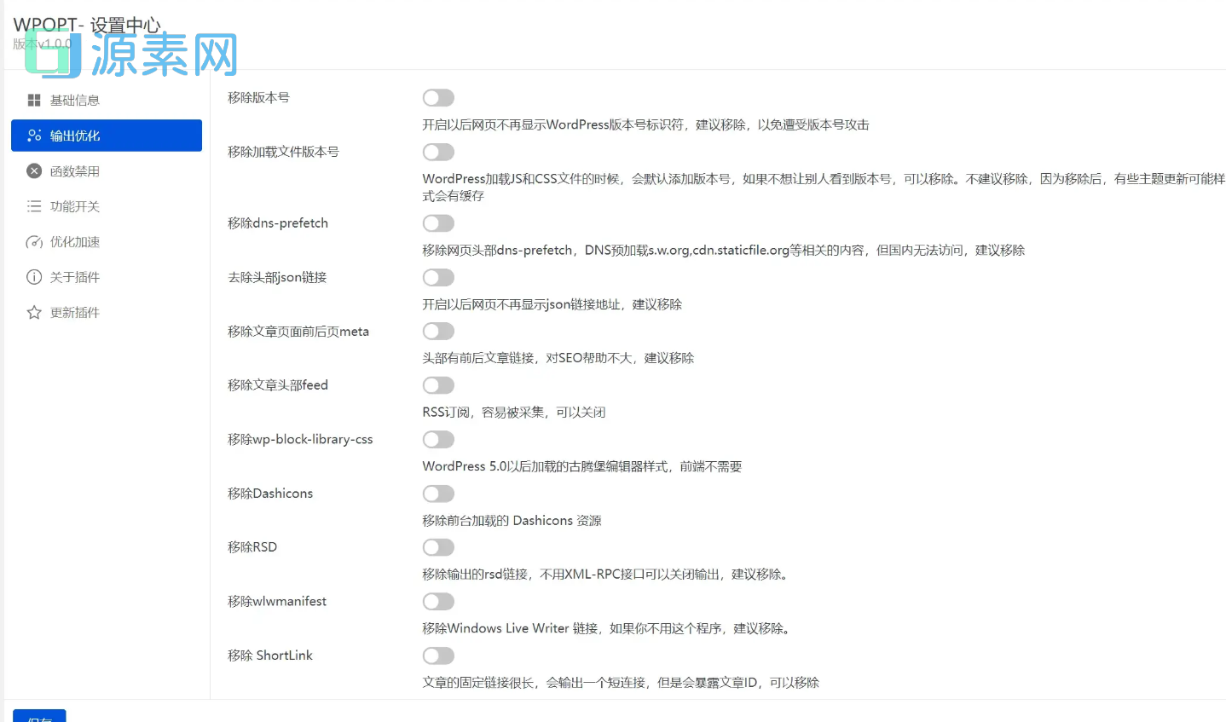Enable the 移除Dashicons switch
Viewport: 1226px width, 722px height.
pyautogui.click(x=437, y=494)
